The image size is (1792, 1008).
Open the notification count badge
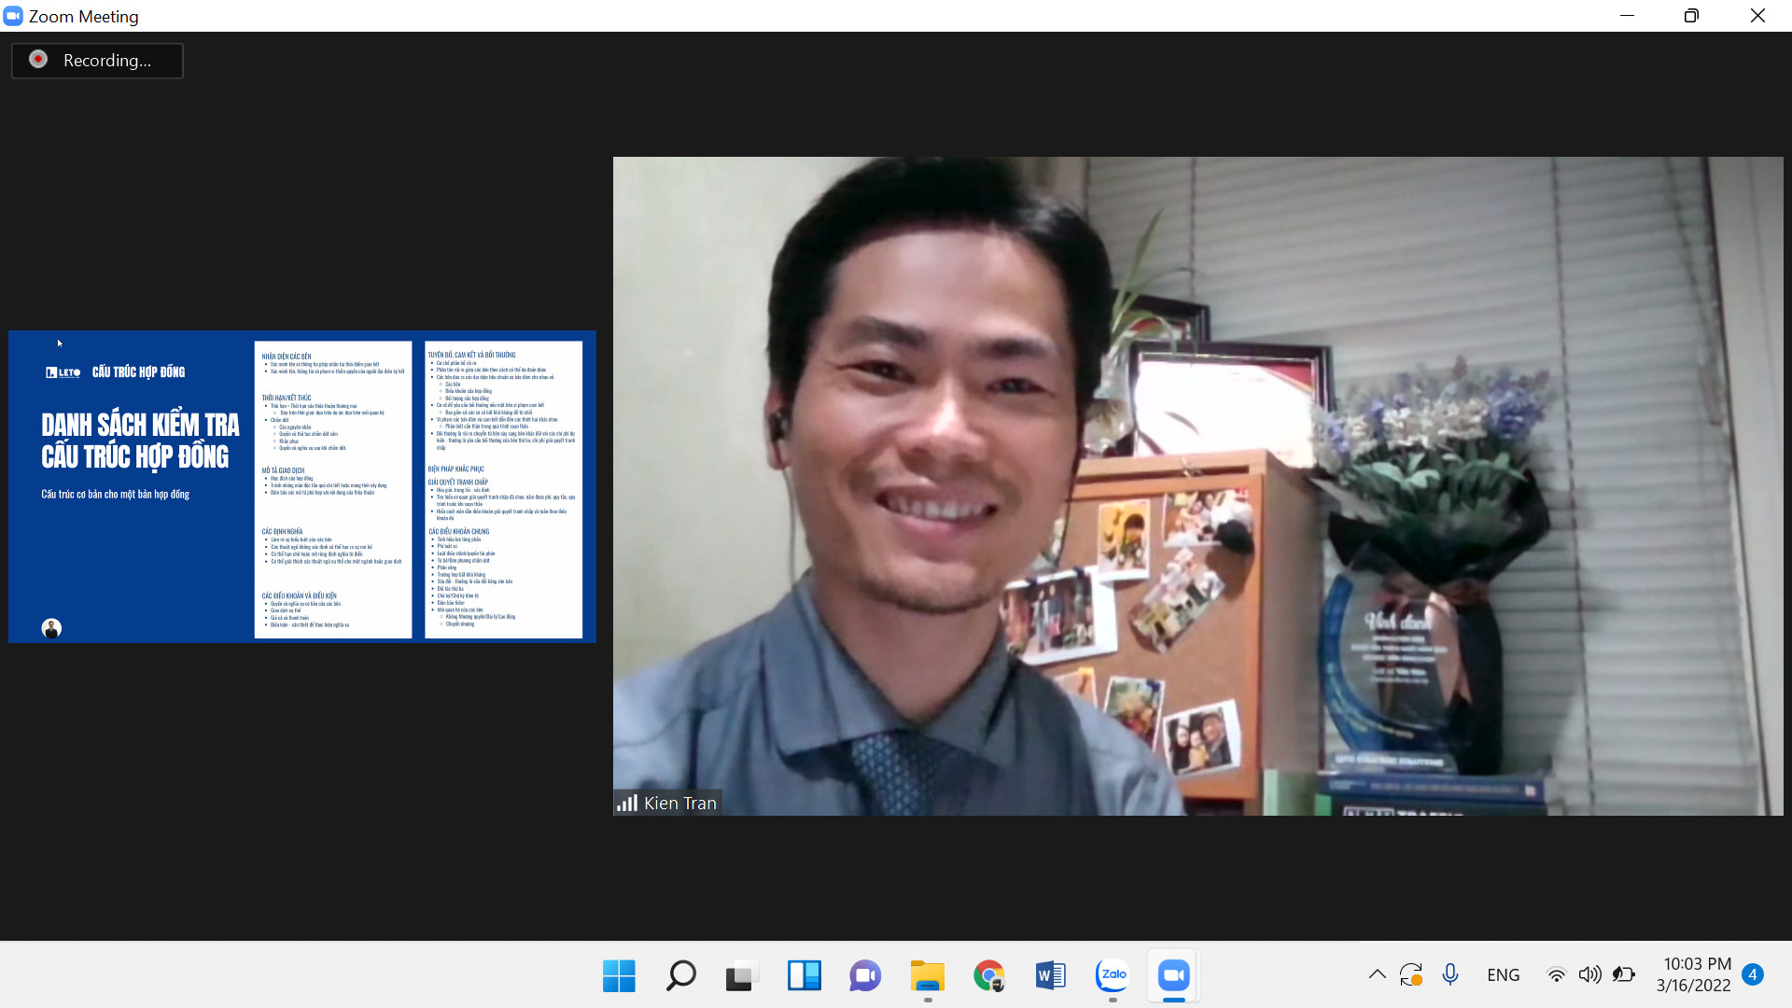(x=1753, y=974)
